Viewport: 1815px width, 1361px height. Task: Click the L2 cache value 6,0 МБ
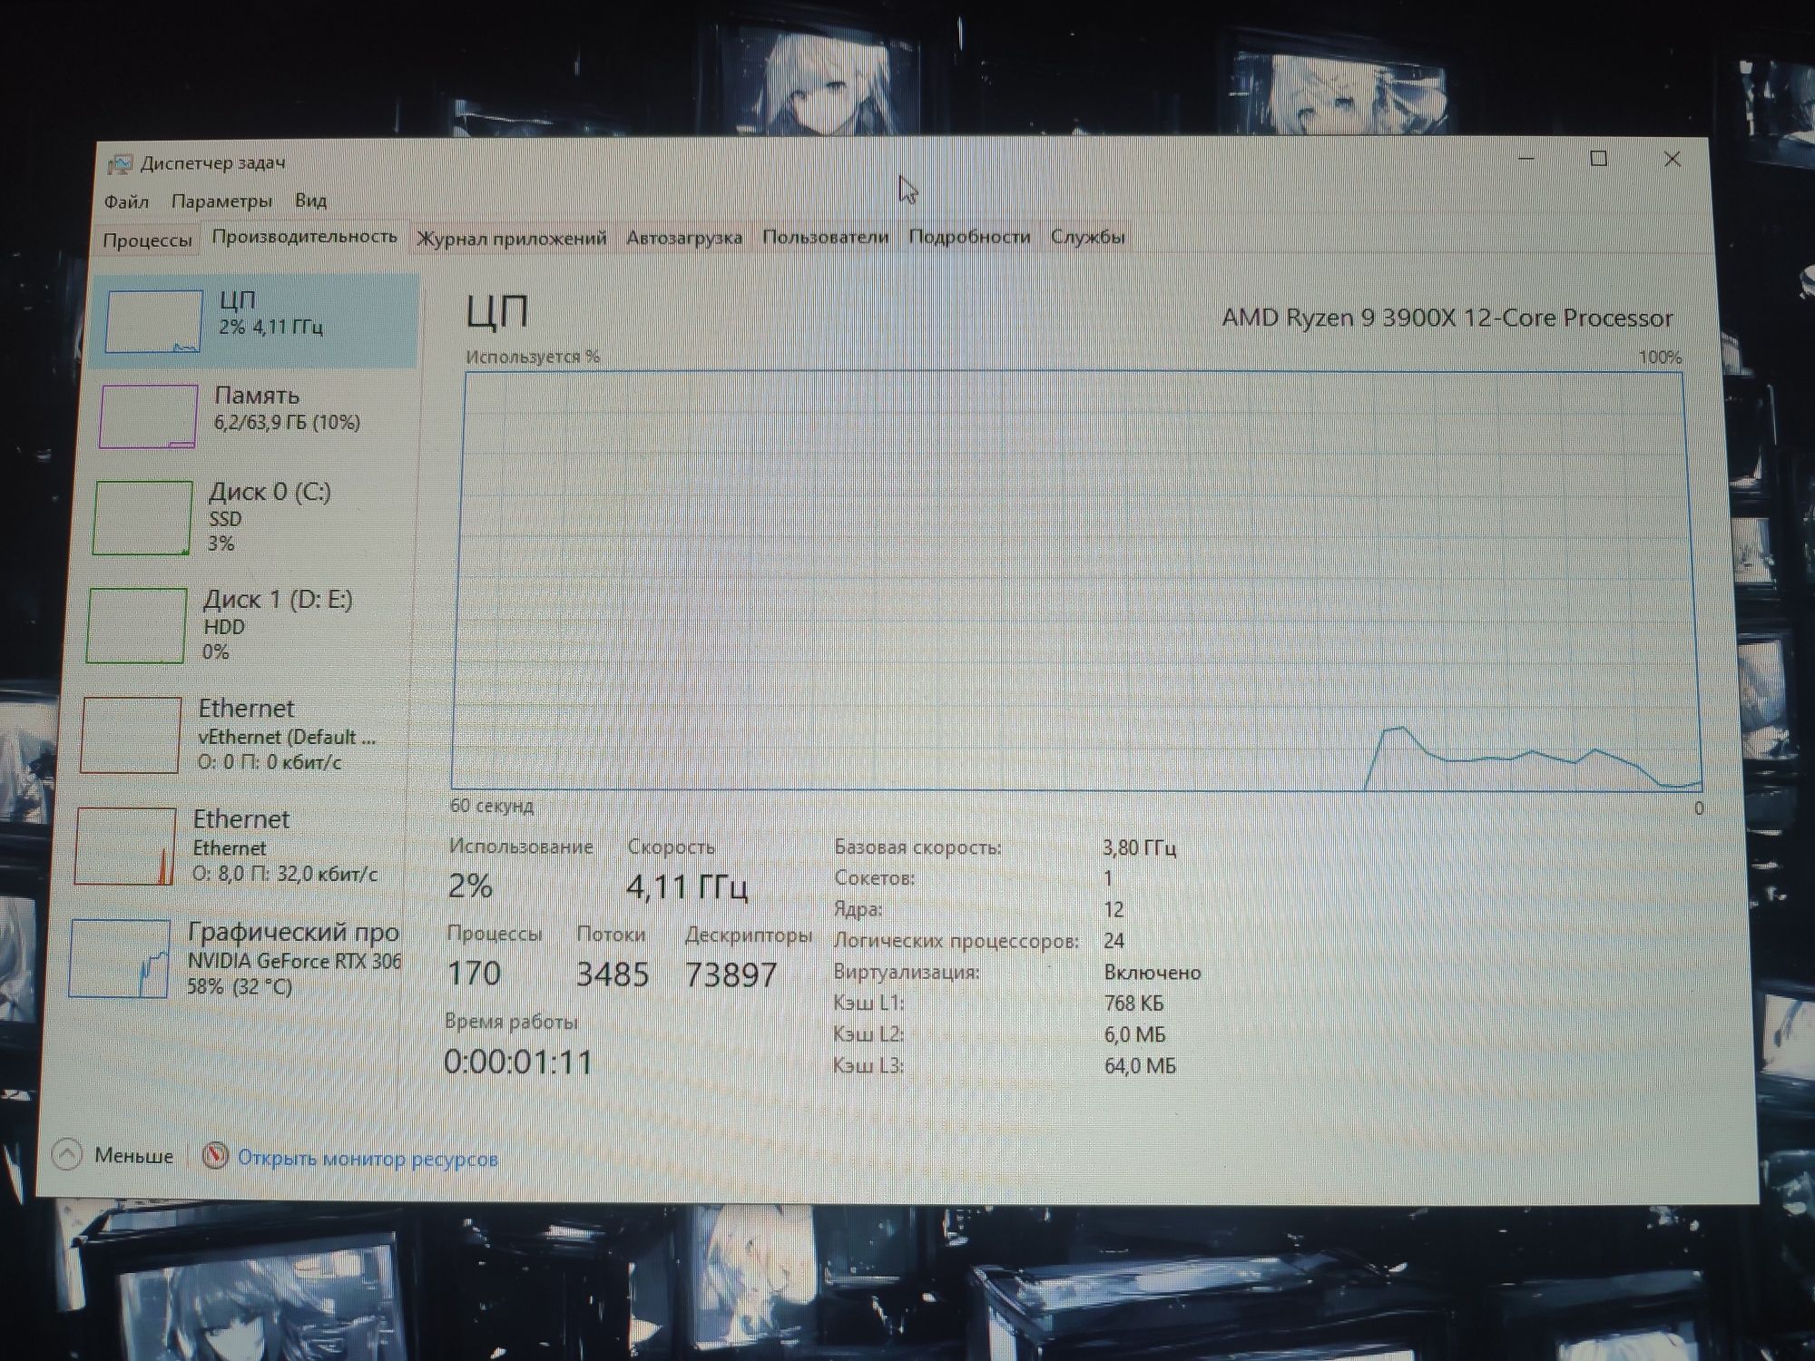(1135, 1034)
